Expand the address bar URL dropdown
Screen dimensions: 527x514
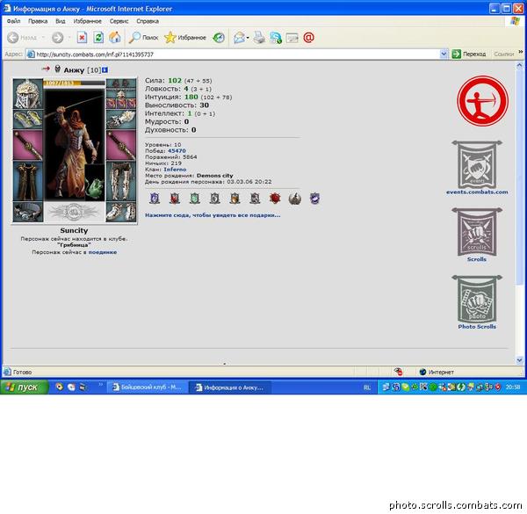[x=444, y=54]
